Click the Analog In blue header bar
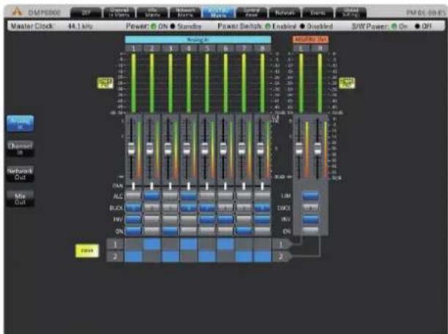This screenshot has height=334, width=448. click(x=198, y=40)
